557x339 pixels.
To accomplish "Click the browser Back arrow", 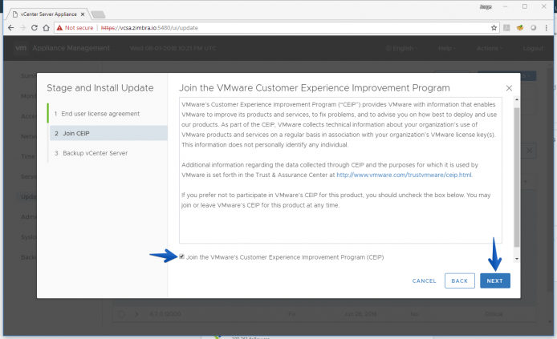I will pos(11,28).
